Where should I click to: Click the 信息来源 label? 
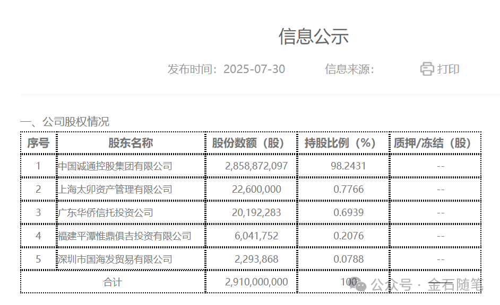[349, 69]
